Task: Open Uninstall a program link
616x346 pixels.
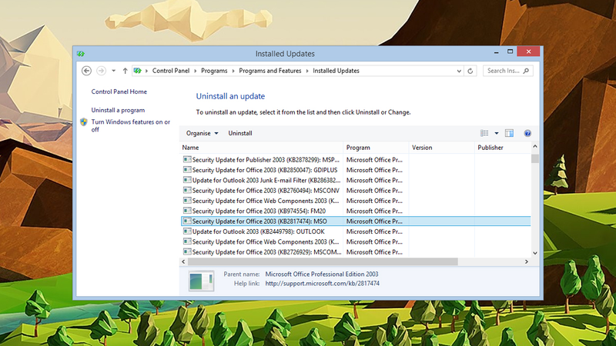Action: tap(118, 110)
